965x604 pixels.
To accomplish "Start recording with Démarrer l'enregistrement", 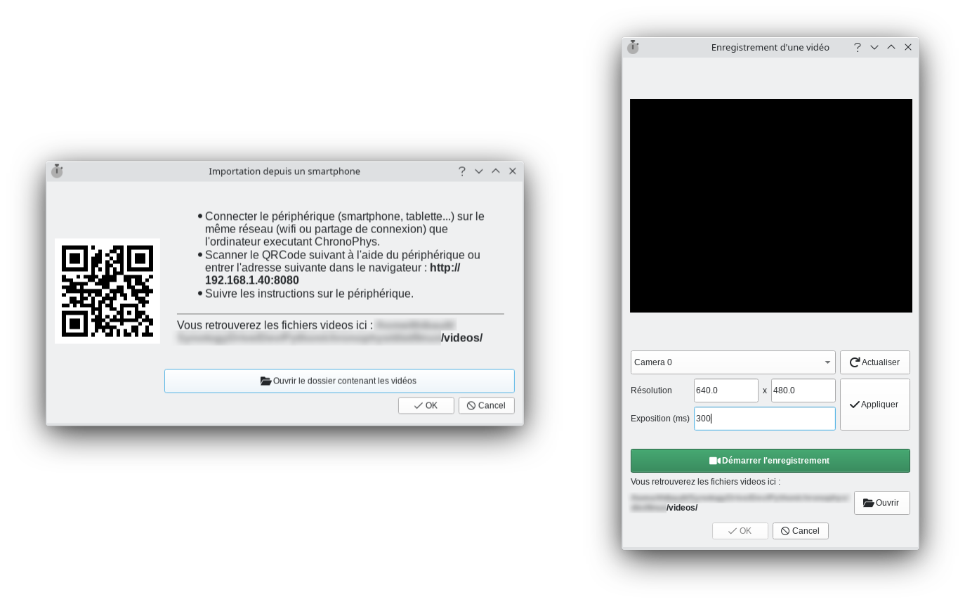I will click(770, 461).
